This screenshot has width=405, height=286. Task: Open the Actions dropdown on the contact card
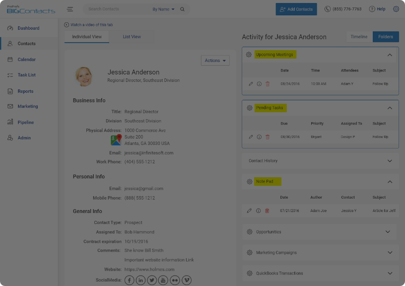[x=215, y=60]
